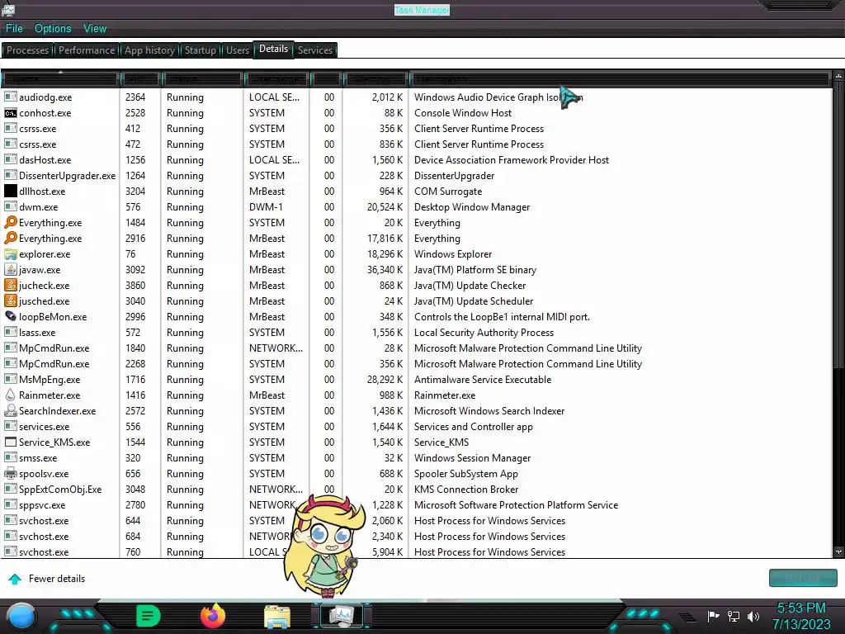The height and width of the screenshot is (634, 845).
Task: Click the Service_KMS.exe window icon
Action: (10, 442)
